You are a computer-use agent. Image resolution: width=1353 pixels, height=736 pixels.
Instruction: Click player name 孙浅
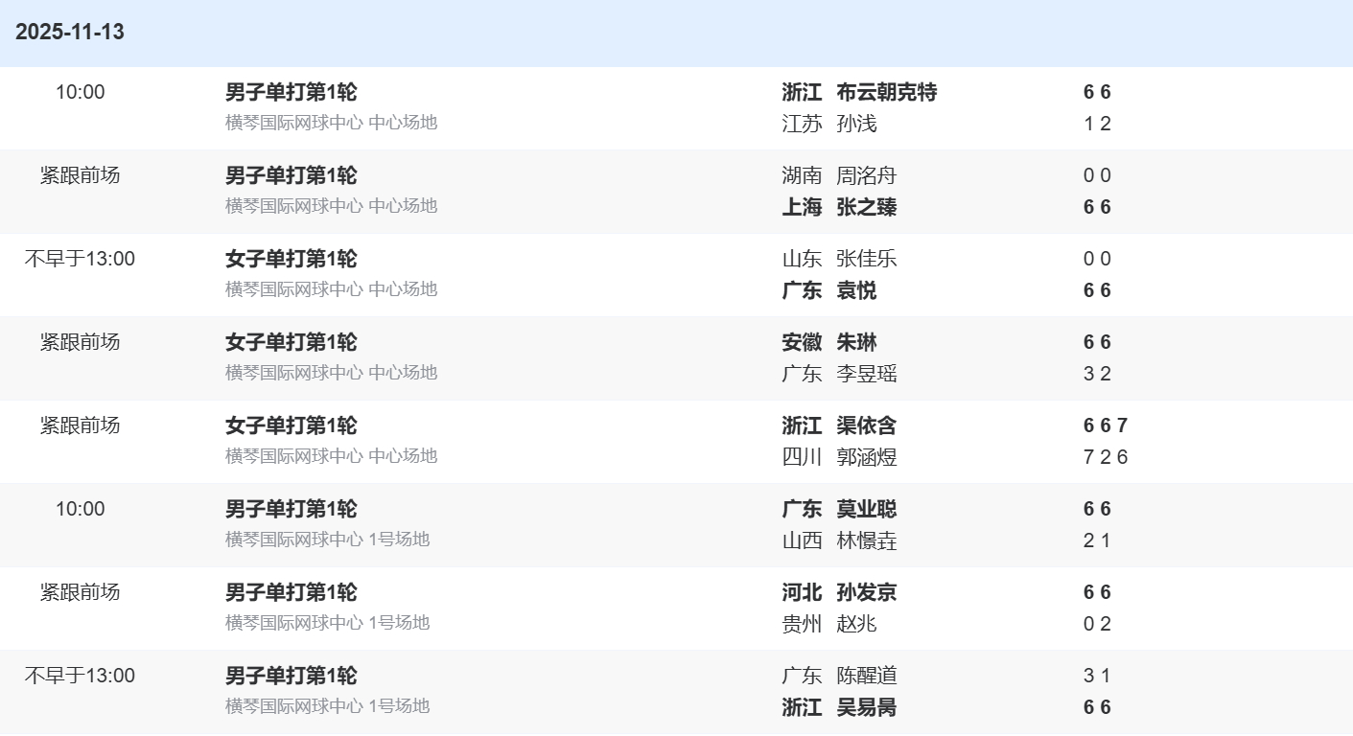[857, 124]
